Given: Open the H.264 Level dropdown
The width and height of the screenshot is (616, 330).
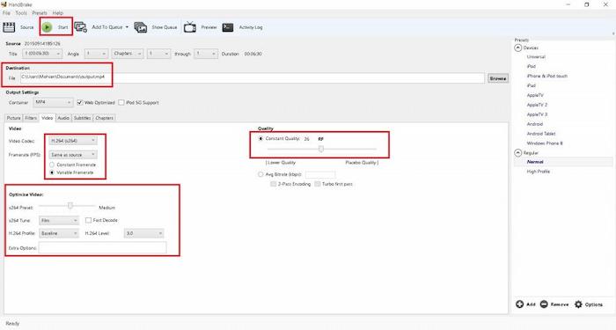Looking at the screenshot, I should point(143,233).
